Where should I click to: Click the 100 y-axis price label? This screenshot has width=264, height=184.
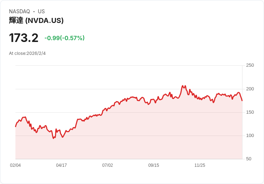point(250,136)
